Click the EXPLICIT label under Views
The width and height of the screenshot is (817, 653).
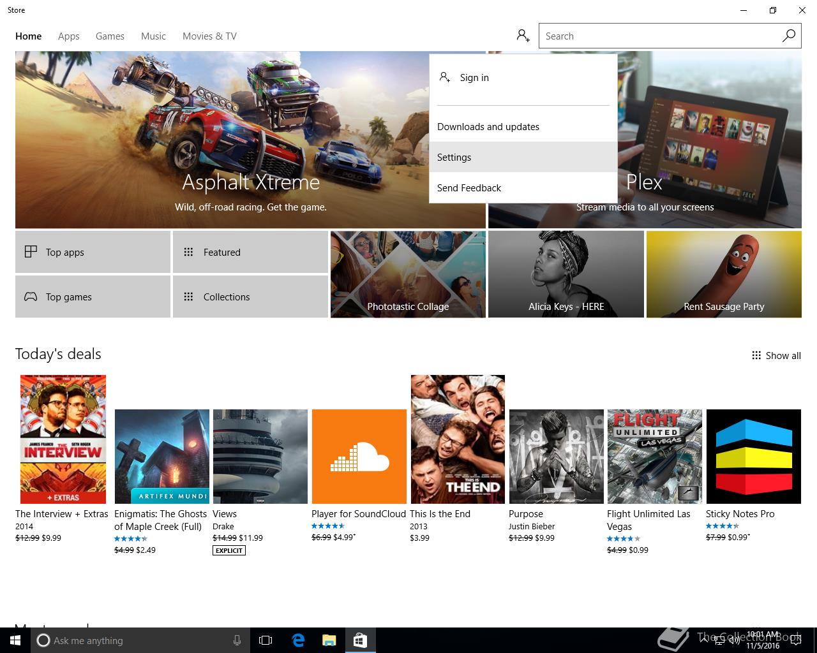pos(229,550)
